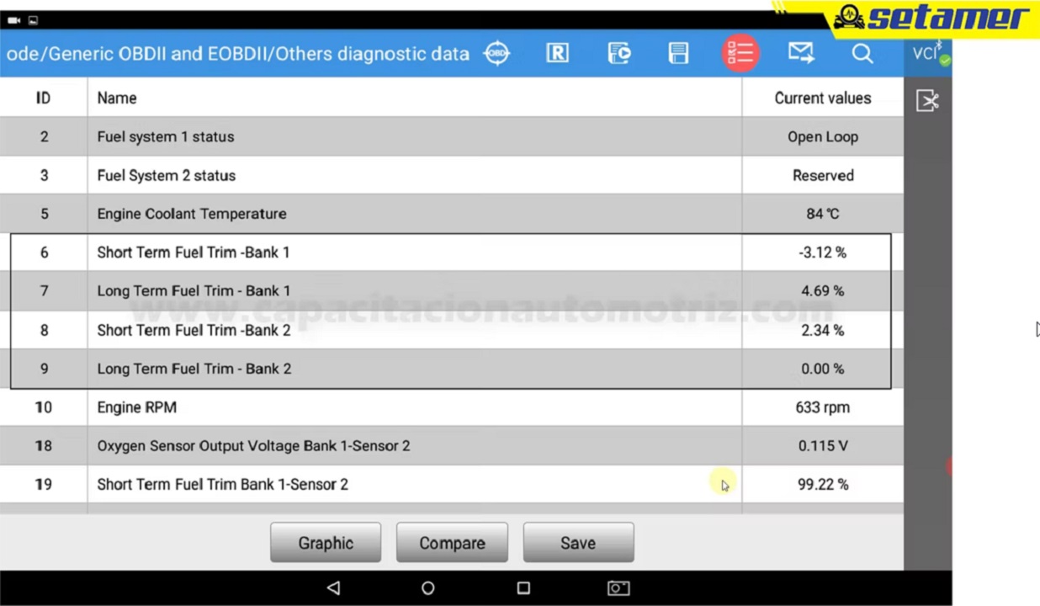Viewport: 1040px width, 606px height.
Task: Click the setamer logo banner
Action: (x=930, y=18)
